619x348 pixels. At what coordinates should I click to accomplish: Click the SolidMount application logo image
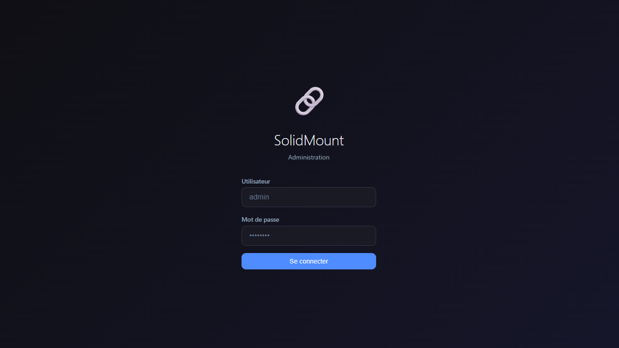[309, 100]
